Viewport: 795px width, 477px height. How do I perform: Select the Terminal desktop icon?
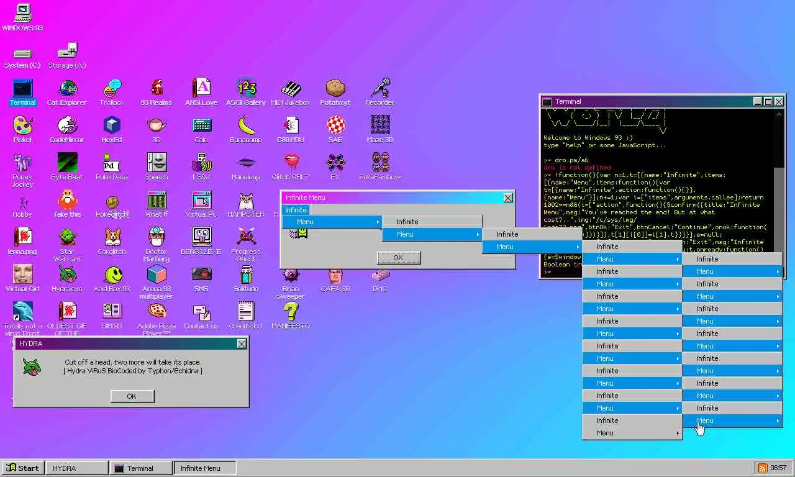pos(22,92)
